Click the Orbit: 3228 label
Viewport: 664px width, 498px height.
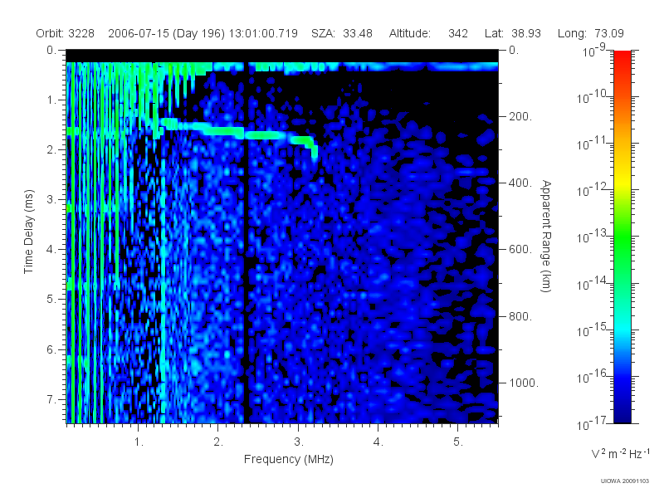[65, 33]
